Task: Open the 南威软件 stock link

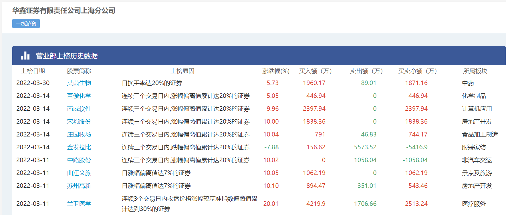Action: tap(79, 109)
